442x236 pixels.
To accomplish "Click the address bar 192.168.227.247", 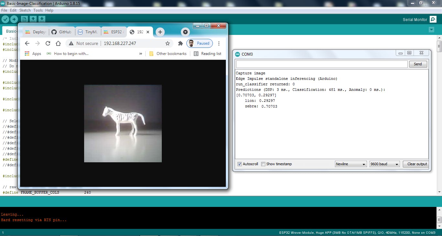I will coord(120,43).
